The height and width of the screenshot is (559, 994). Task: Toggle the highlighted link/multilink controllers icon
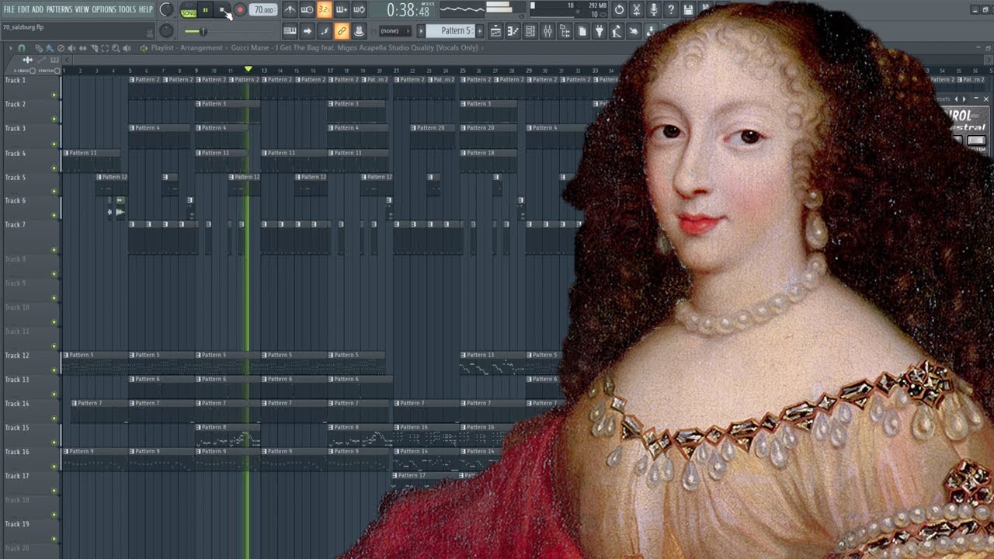pos(342,31)
